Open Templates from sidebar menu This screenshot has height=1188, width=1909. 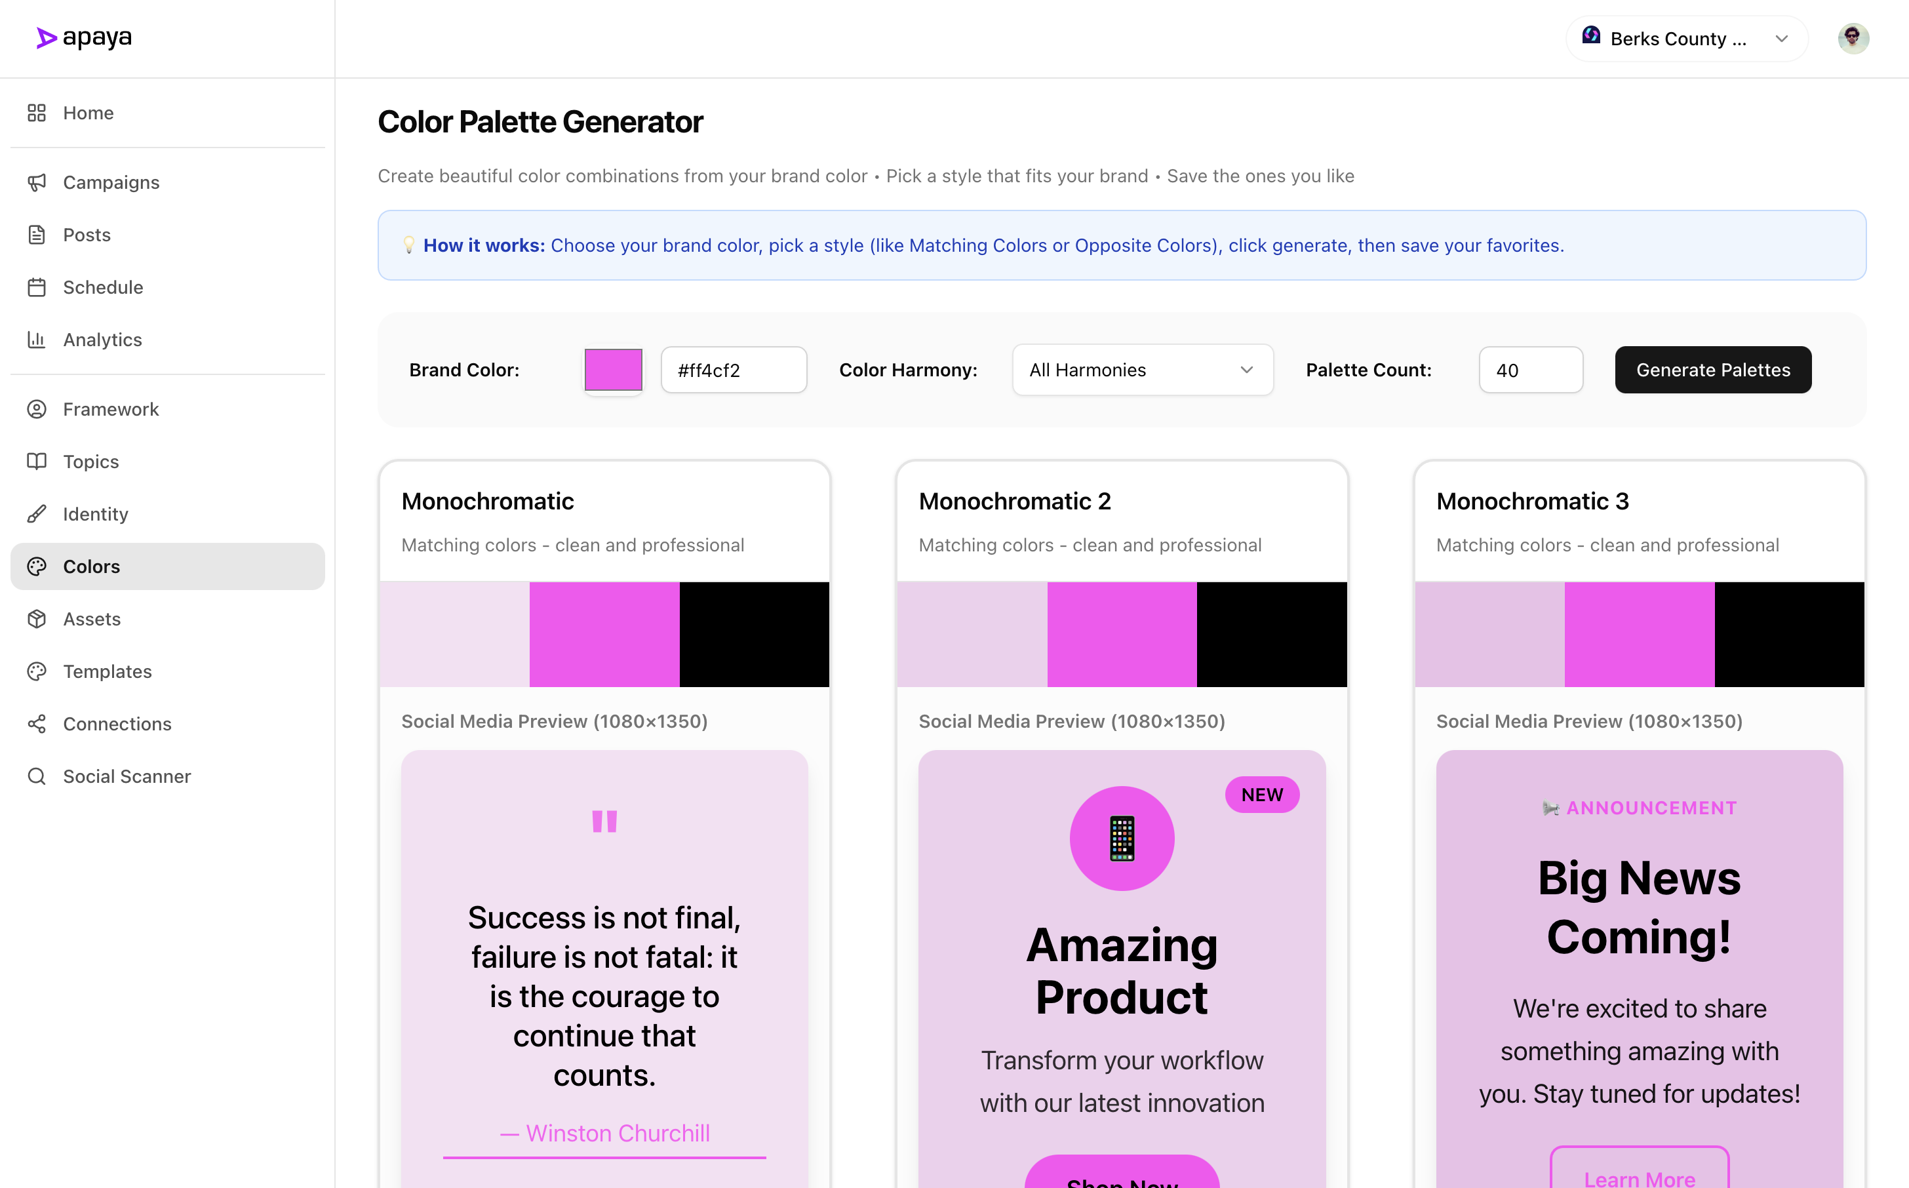pyautogui.click(x=108, y=672)
